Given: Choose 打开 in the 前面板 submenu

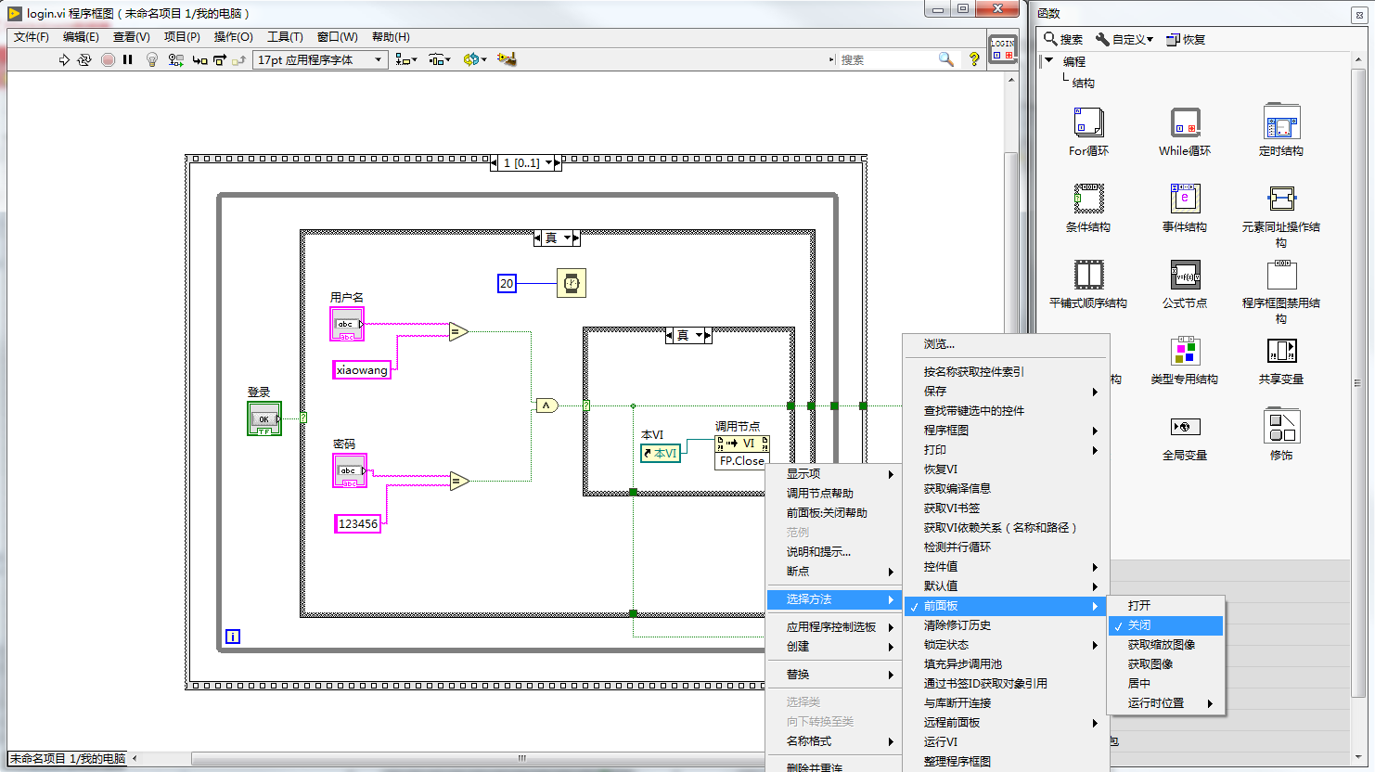Looking at the screenshot, I should [1166, 605].
